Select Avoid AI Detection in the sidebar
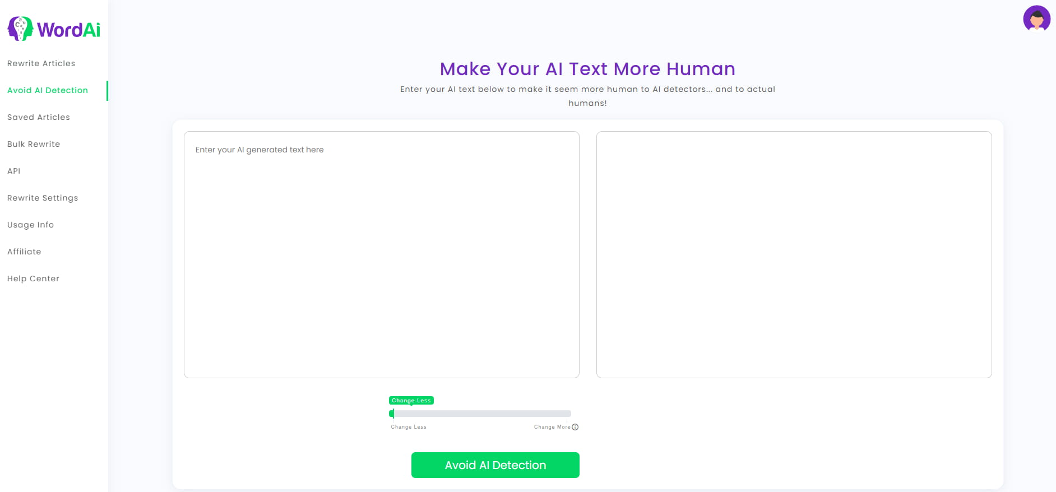Screen dimensions: 1056x492 (48, 90)
